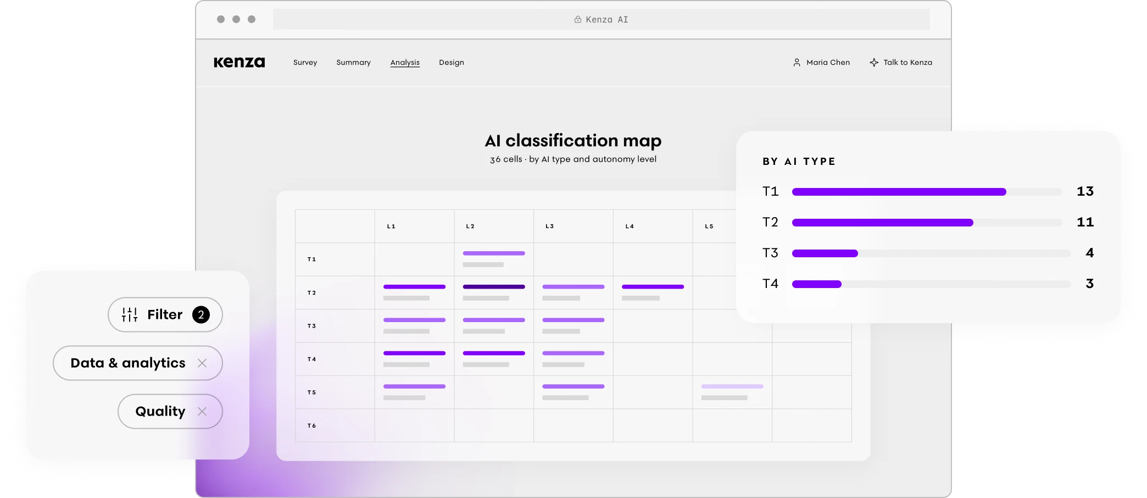
Task: Remove the Quality filter chip
Action: coord(202,411)
